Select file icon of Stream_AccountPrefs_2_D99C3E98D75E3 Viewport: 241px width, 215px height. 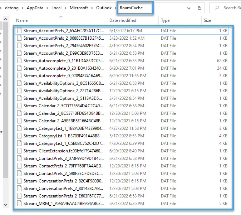(19, 53)
